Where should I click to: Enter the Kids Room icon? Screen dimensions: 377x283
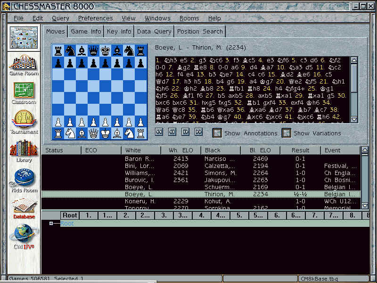(24, 180)
